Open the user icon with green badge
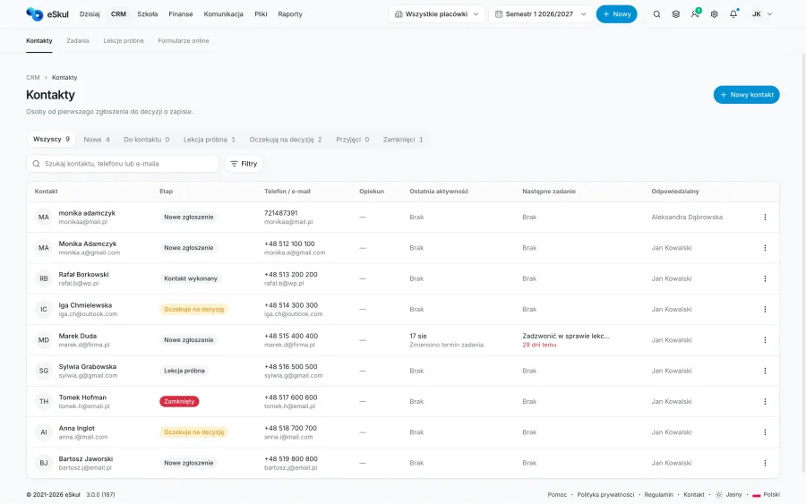This screenshot has height=504, width=806. (x=695, y=13)
